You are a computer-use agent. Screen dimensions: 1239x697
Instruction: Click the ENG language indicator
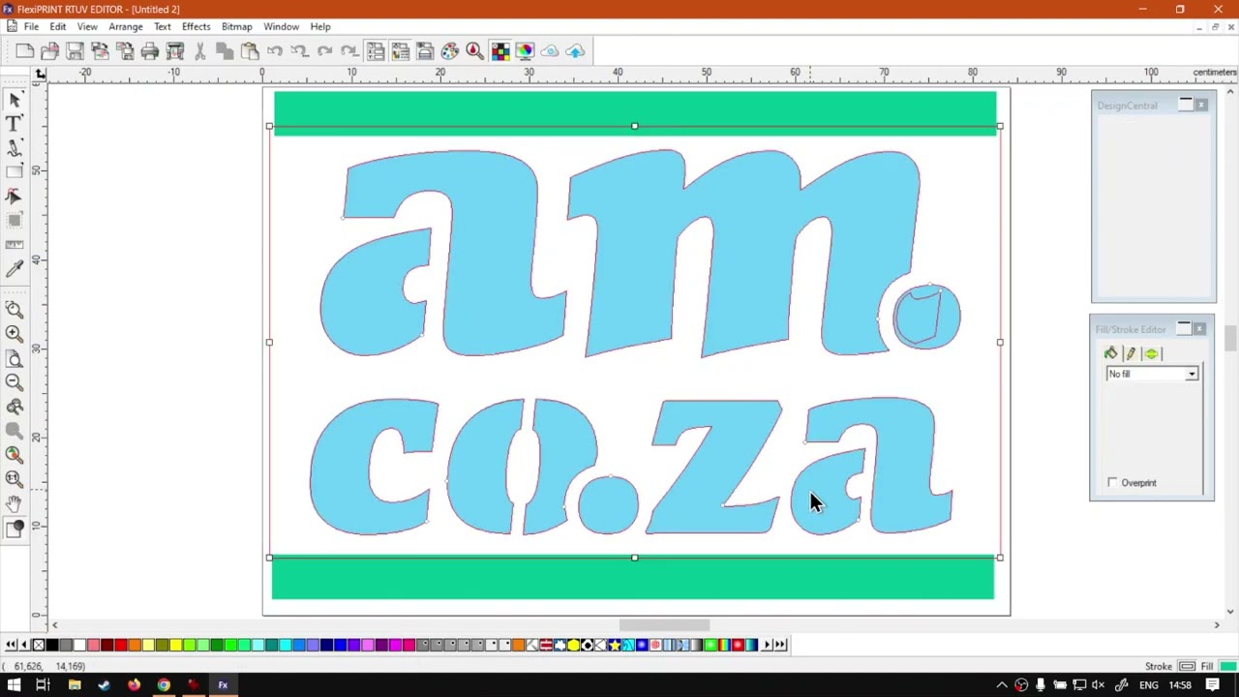(x=1148, y=685)
